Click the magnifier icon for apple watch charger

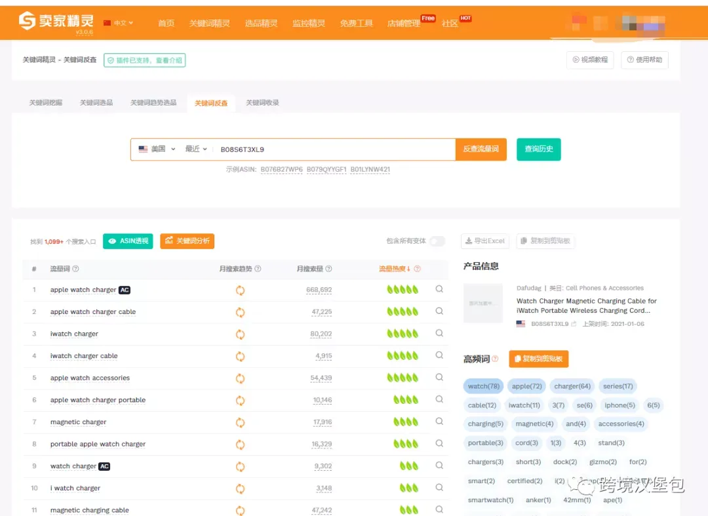pyautogui.click(x=439, y=289)
